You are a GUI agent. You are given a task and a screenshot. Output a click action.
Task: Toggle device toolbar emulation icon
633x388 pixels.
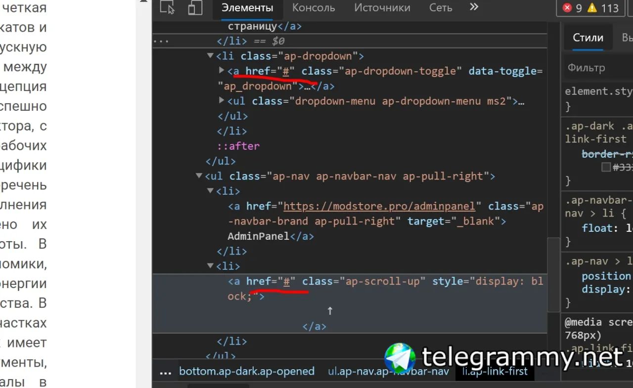pos(195,7)
